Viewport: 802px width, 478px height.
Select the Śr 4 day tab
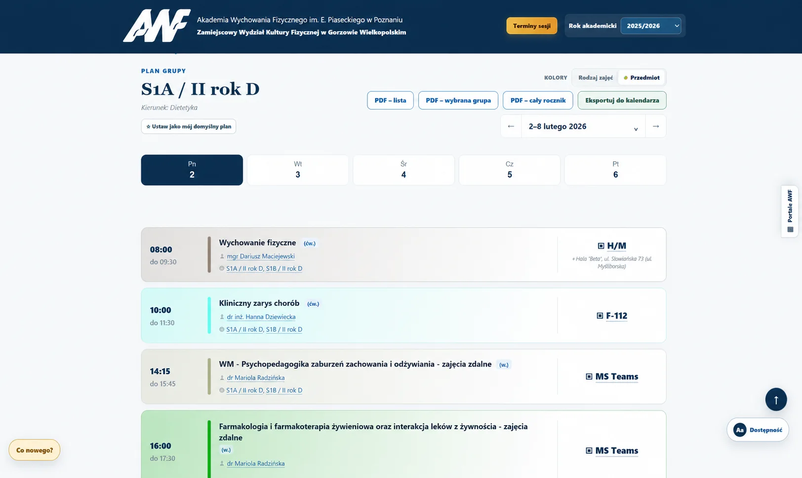(x=403, y=170)
